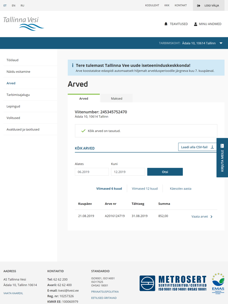
Task: Click the 31.08.2019 due date cell
Action: [x=140, y=216]
